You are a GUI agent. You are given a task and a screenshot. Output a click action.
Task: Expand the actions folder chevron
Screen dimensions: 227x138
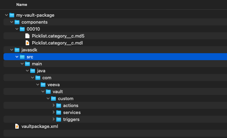(53, 105)
